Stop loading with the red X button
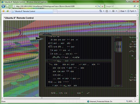The height and width of the screenshot is (104, 140). 102,6
